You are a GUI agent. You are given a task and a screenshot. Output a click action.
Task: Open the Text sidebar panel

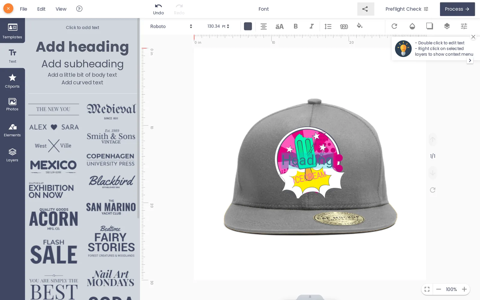pos(12,56)
